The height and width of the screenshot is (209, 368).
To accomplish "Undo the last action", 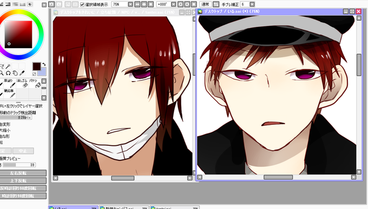I will (x=51, y=4).
